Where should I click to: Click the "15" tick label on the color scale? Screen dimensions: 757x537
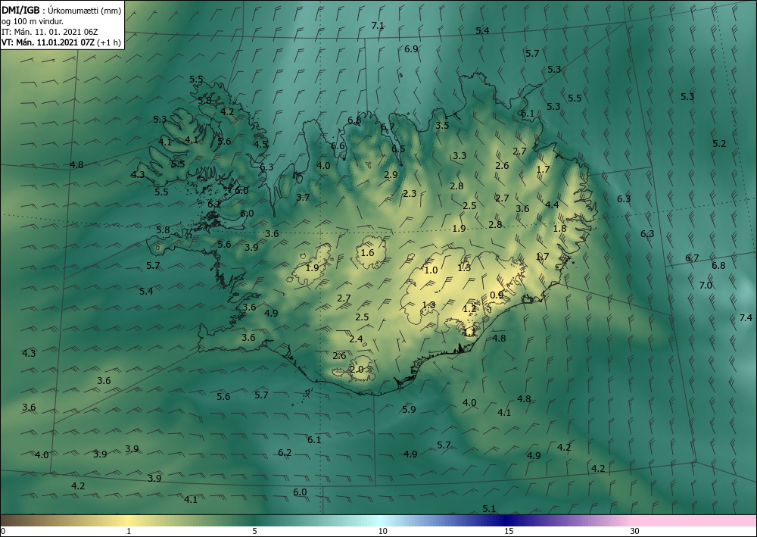click(x=509, y=531)
